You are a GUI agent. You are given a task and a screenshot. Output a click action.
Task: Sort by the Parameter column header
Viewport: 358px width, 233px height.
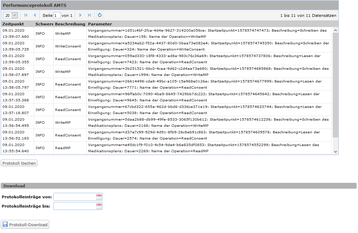point(100,24)
